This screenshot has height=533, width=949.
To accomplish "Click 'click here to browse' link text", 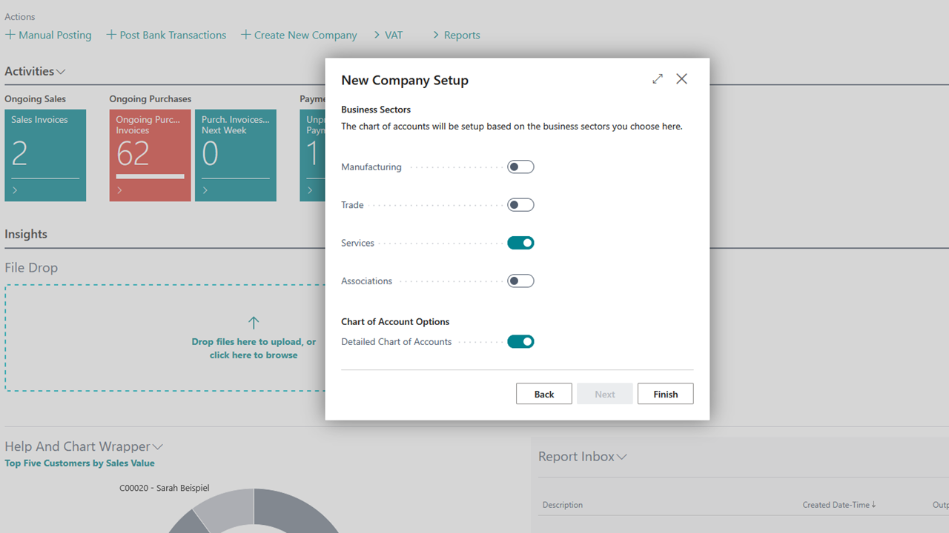I will click(254, 355).
